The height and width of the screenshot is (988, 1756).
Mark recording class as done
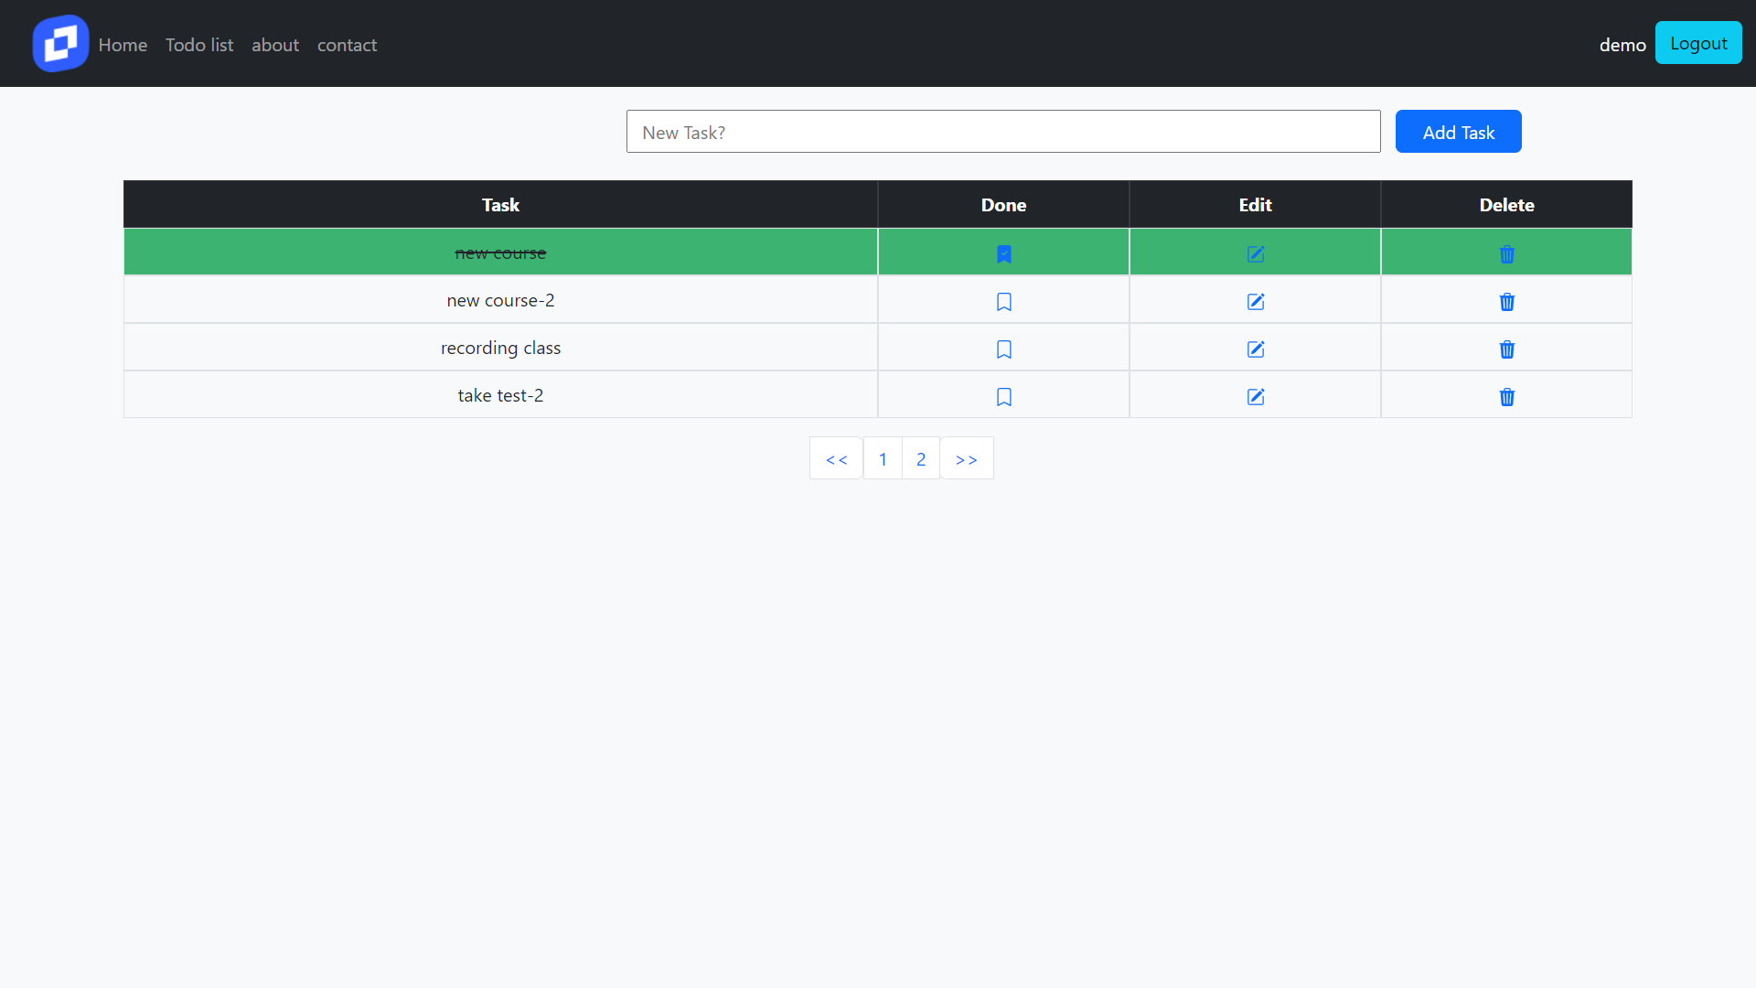pos(1003,349)
